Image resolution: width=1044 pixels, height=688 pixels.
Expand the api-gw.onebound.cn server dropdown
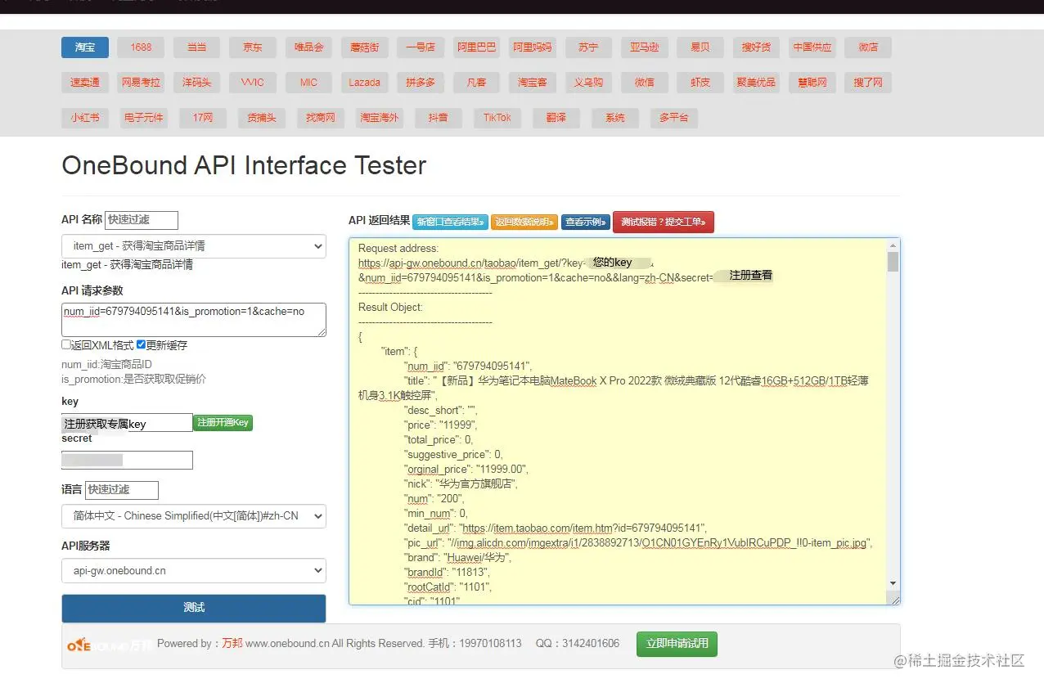(194, 570)
